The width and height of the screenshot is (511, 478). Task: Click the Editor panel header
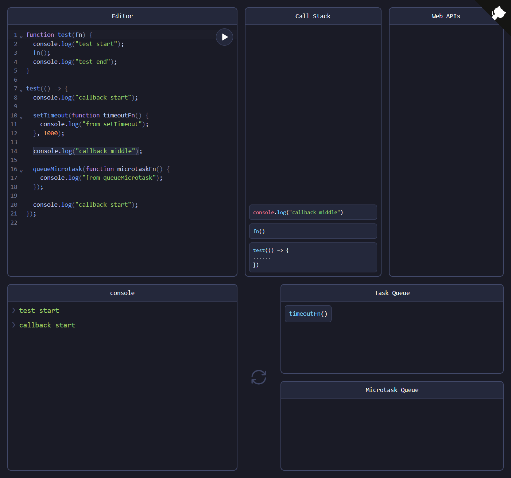coord(122,16)
